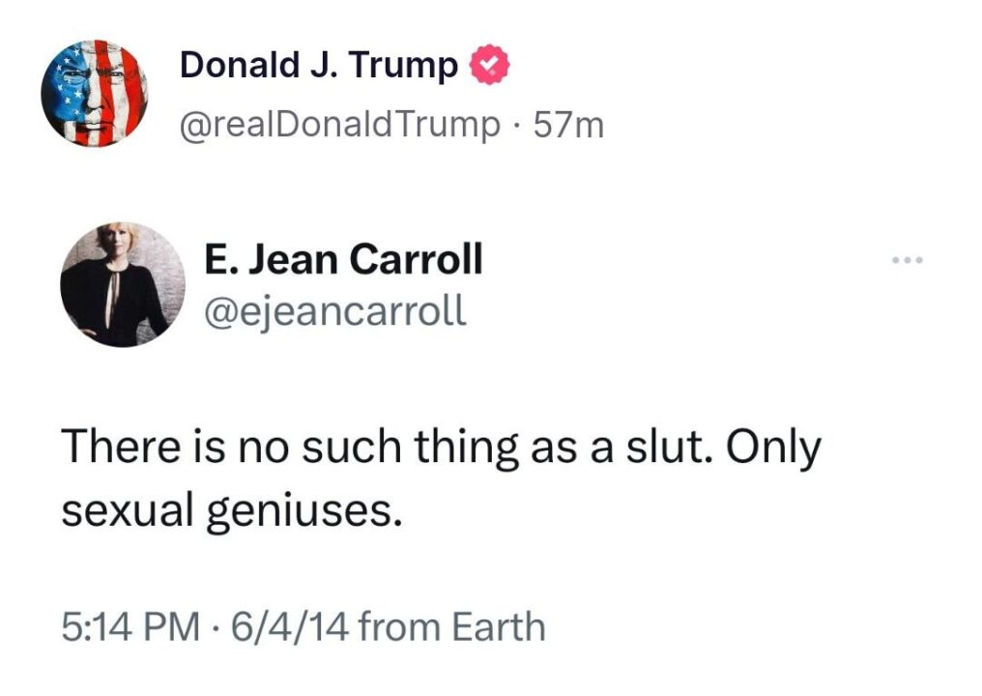Open the @realDonaldTrump handle link
This screenshot has width=982, height=696.
coord(341,124)
